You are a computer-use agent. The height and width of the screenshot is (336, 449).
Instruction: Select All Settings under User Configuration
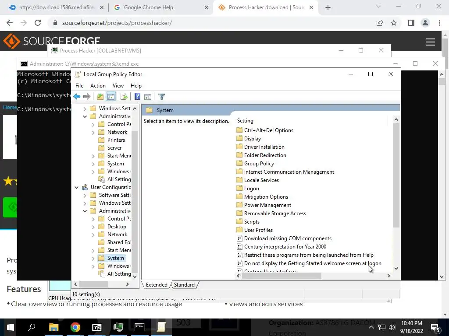(x=114, y=274)
